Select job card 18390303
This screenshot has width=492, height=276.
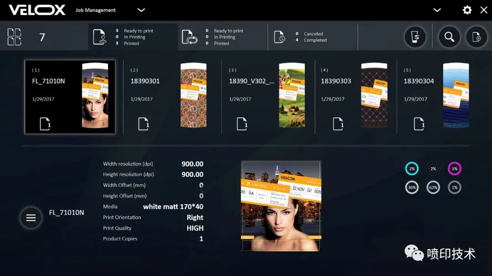(x=356, y=97)
